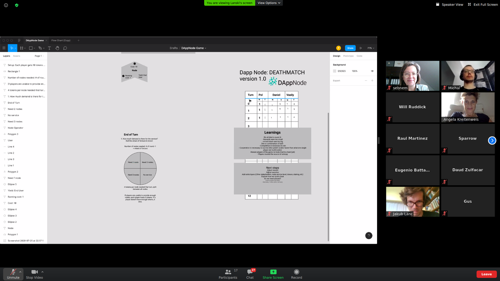Switch to the Flow Chart (Copy) tab
The height and width of the screenshot is (281, 500).
pos(61,40)
